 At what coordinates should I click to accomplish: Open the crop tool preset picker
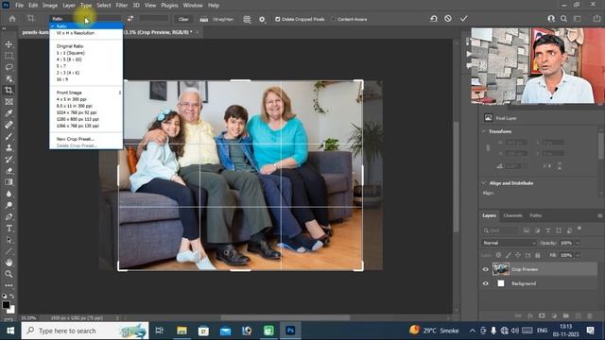(x=31, y=19)
